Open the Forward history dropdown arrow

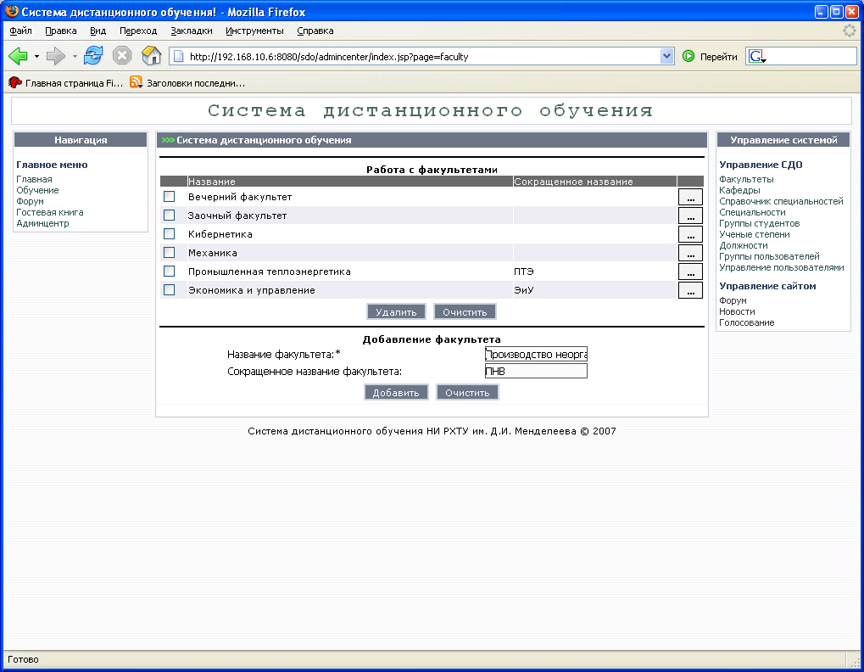75,56
